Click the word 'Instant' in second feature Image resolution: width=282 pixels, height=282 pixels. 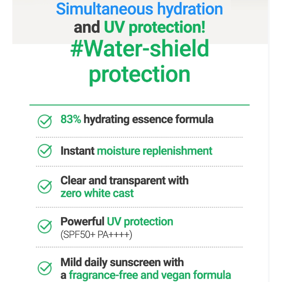coord(78,151)
